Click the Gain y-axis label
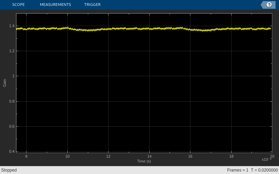The width and height of the screenshot is (279, 174). [5, 83]
